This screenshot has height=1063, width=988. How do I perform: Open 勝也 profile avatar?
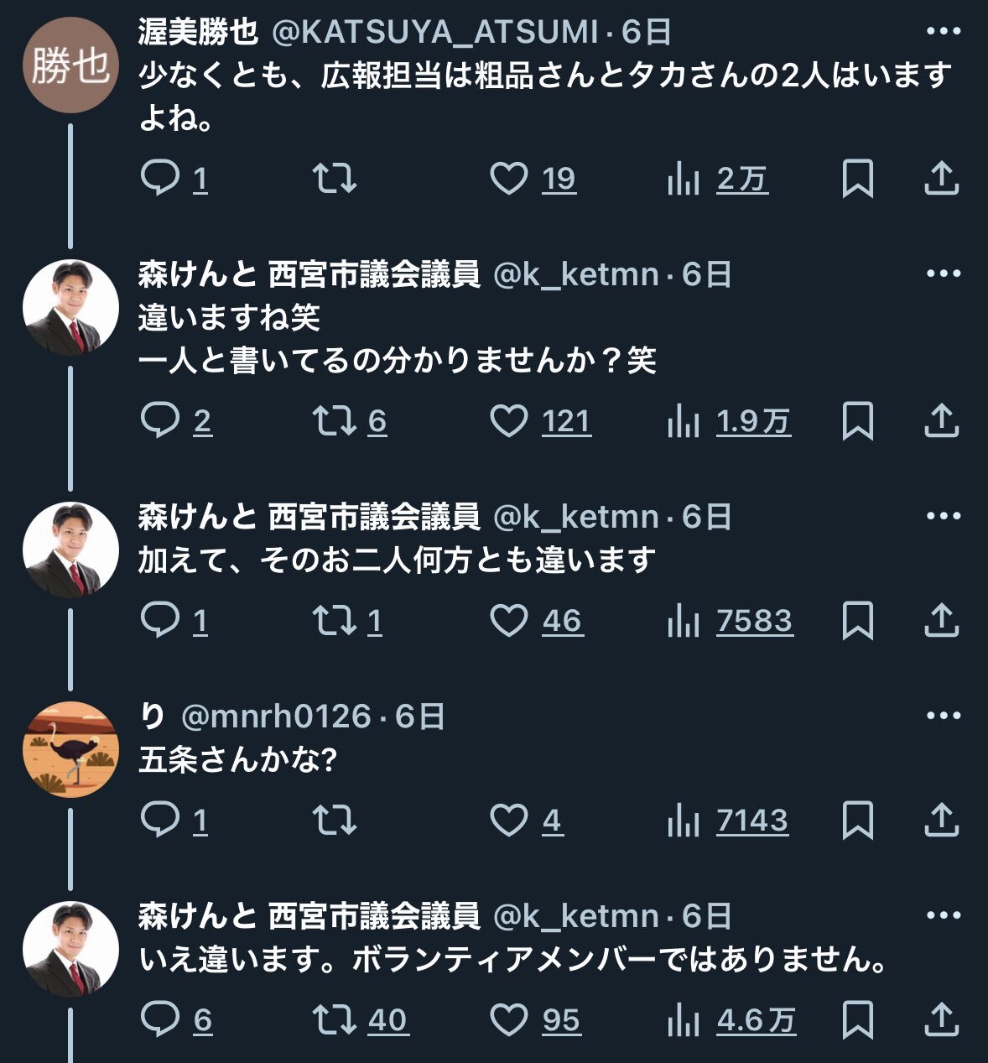70,65
